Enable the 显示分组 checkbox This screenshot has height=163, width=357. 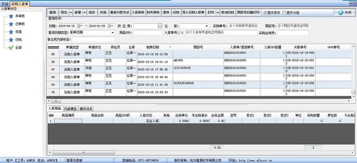point(284,13)
